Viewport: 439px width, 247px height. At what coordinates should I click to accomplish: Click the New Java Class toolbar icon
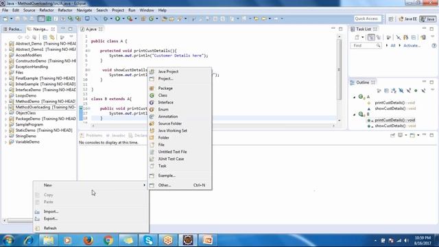click(x=151, y=19)
